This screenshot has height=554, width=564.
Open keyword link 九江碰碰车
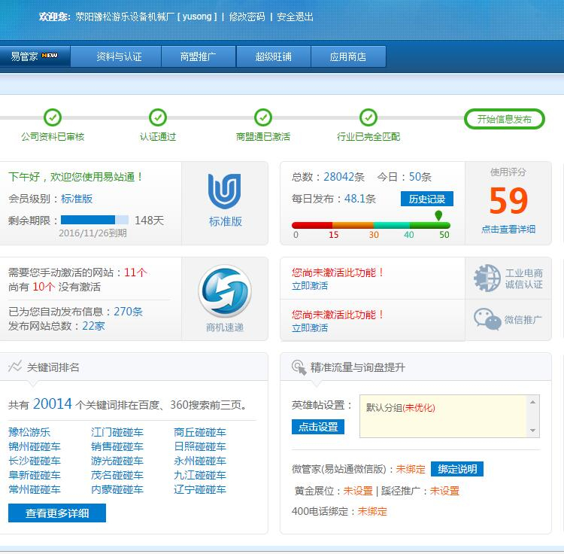pyautogui.click(x=200, y=475)
